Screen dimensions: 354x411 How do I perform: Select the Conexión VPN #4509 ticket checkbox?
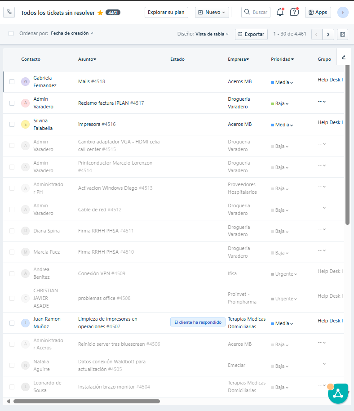12,273
